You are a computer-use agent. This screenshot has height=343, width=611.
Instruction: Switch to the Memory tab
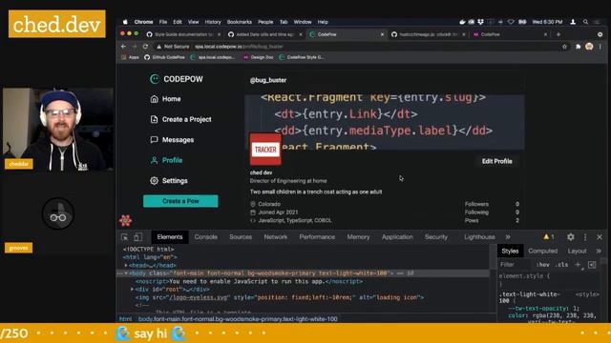pyautogui.click(x=358, y=237)
